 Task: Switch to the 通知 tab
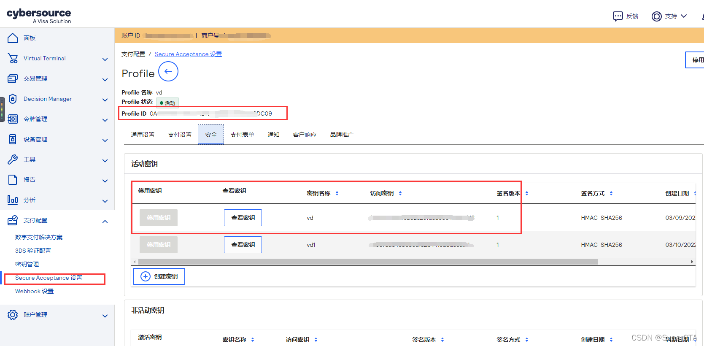click(x=273, y=135)
